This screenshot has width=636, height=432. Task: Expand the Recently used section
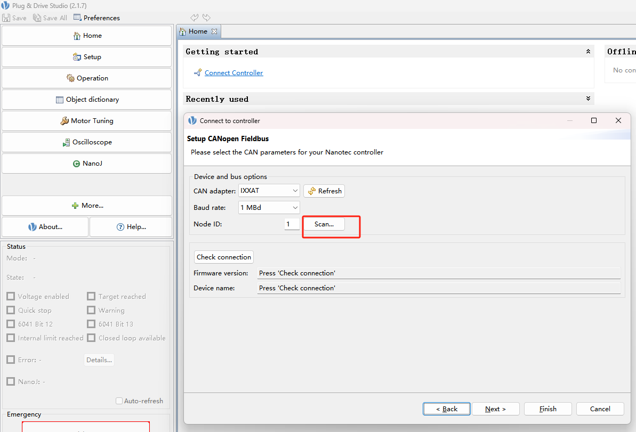(588, 99)
